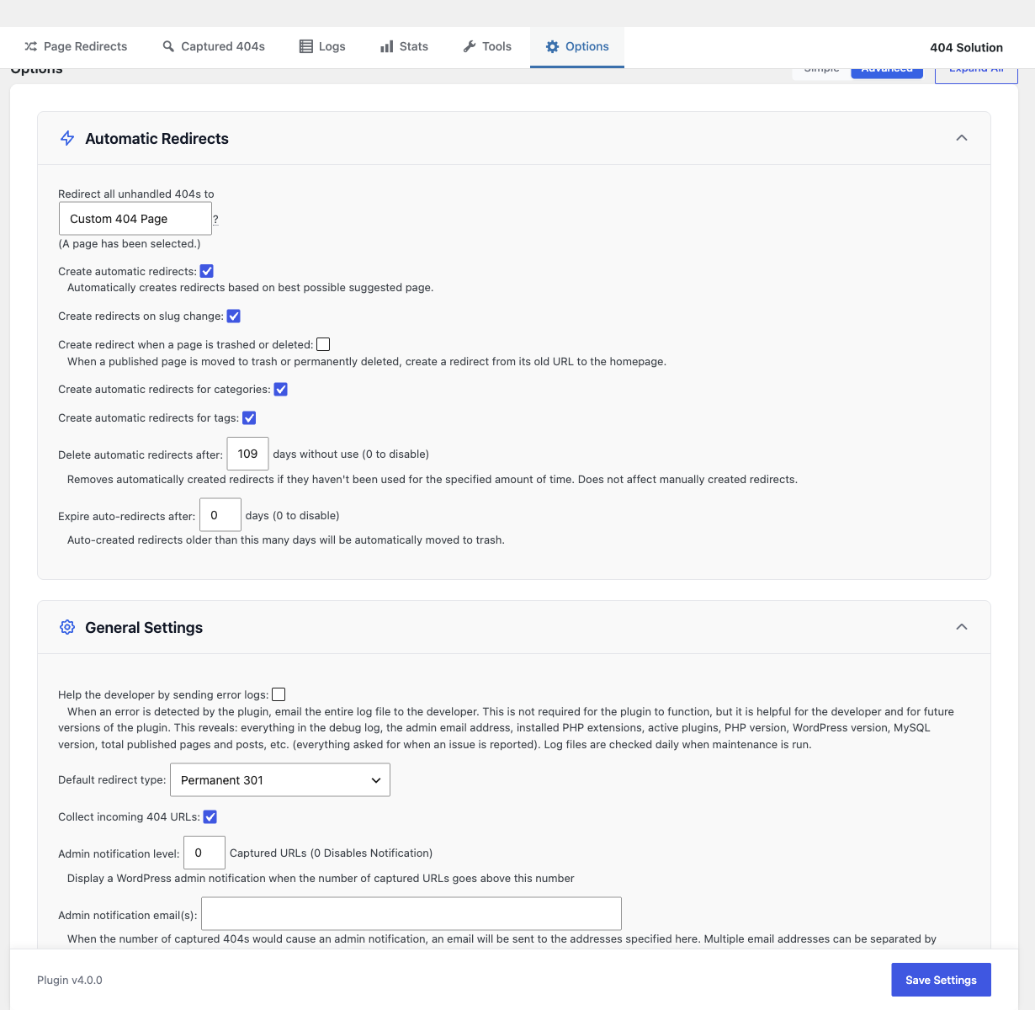Image resolution: width=1035 pixels, height=1010 pixels.
Task: Click the Delete automatic redirects days field
Action: point(247,454)
